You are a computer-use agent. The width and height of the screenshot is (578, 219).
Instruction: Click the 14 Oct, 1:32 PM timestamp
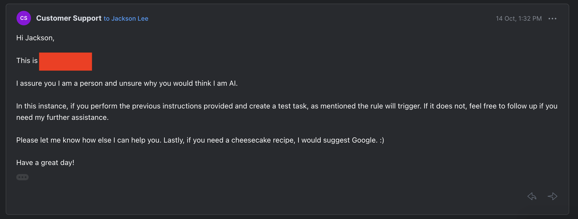[519, 19]
